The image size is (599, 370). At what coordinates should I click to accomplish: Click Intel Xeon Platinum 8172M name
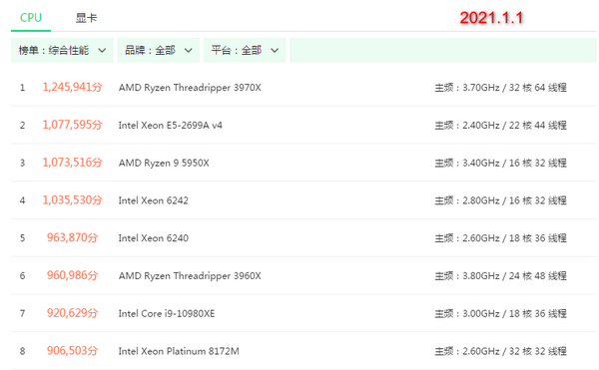coord(179,351)
